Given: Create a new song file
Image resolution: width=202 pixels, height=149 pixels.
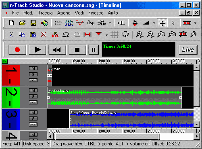Looking at the screenshot, I should coord(11,23).
